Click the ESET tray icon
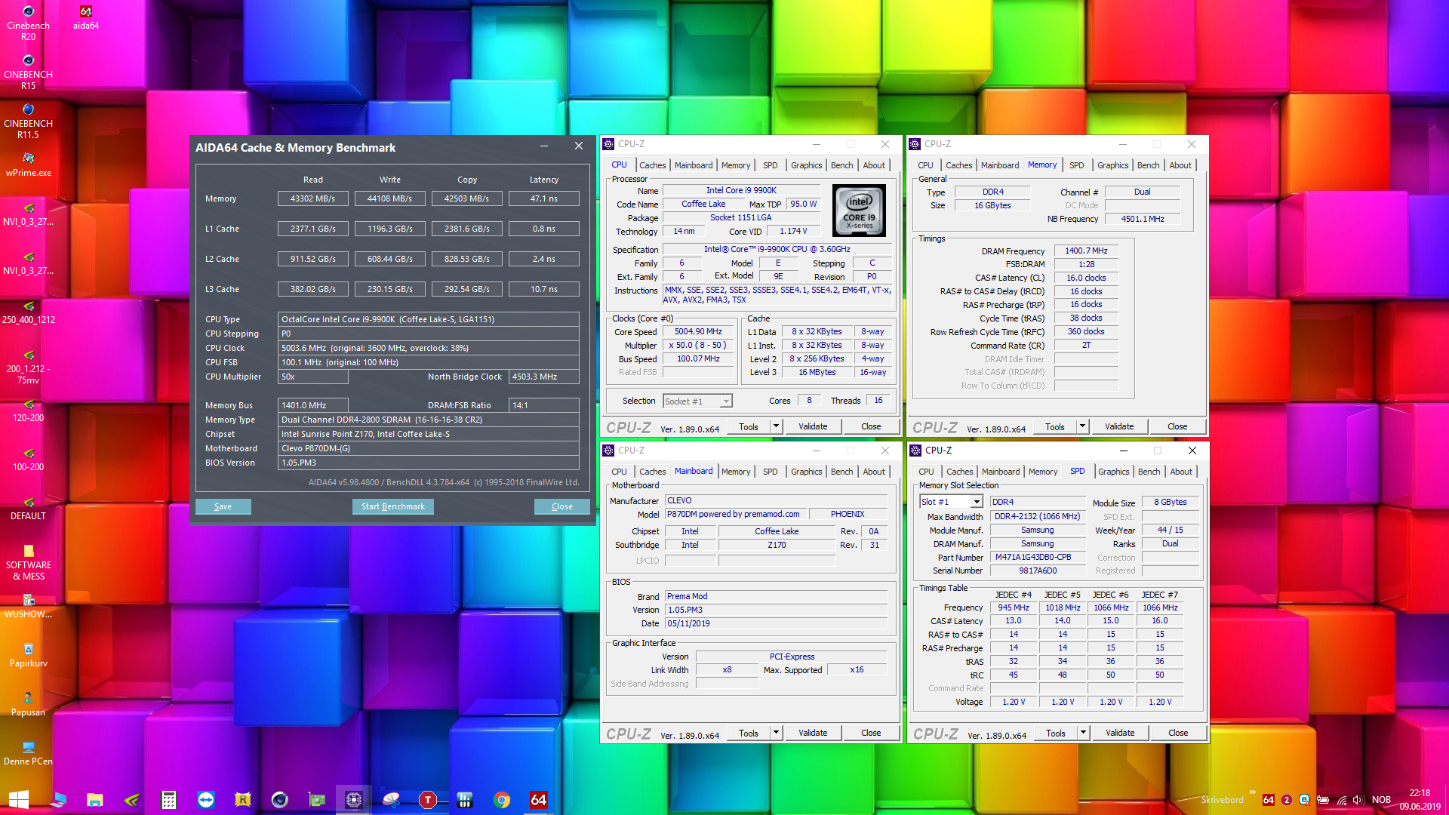 [1305, 800]
